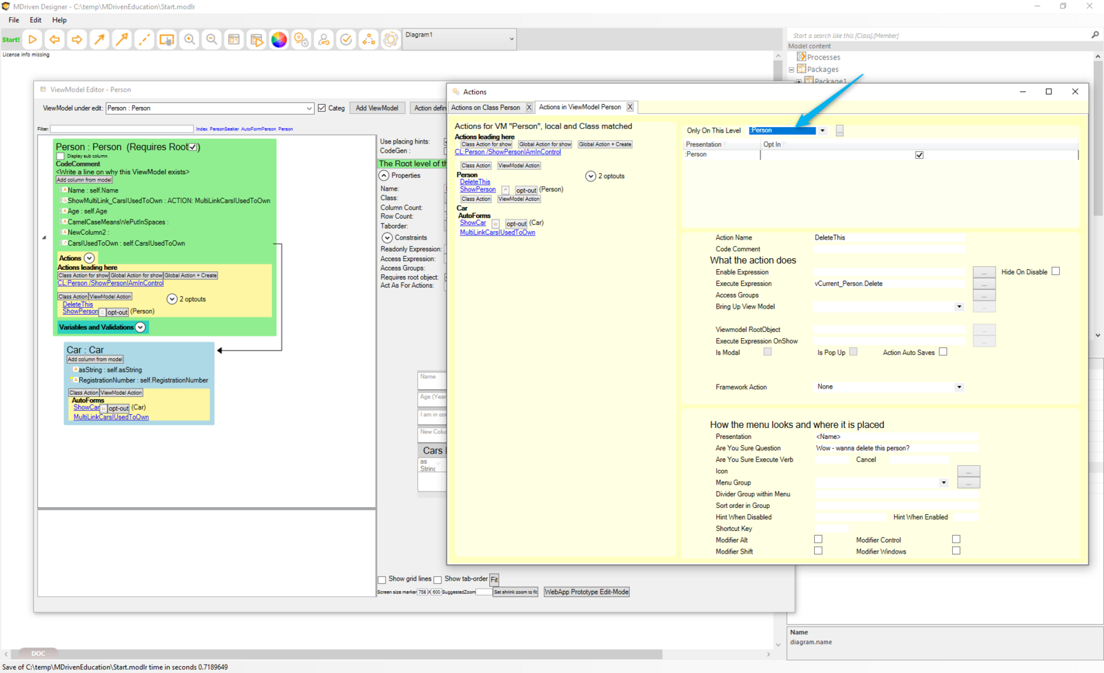The width and height of the screenshot is (1104, 673).
Task: Toggle the Requires Root checkbox
Action: pos(193,147)
